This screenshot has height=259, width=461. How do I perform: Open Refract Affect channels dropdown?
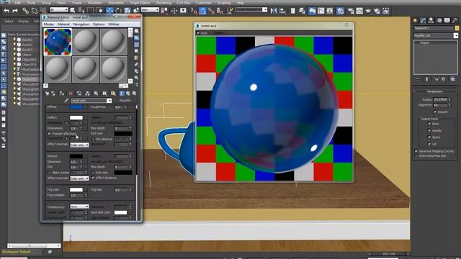click(79, 178)
